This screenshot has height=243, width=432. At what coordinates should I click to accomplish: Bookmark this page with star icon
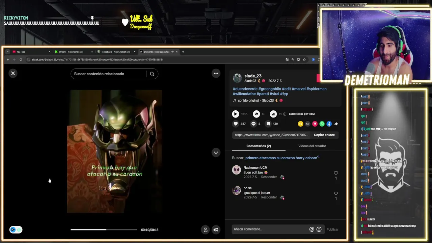(x=304, y=60)
